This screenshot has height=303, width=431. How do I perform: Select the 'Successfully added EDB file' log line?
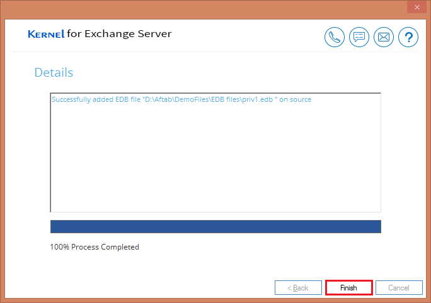(181, 99)
